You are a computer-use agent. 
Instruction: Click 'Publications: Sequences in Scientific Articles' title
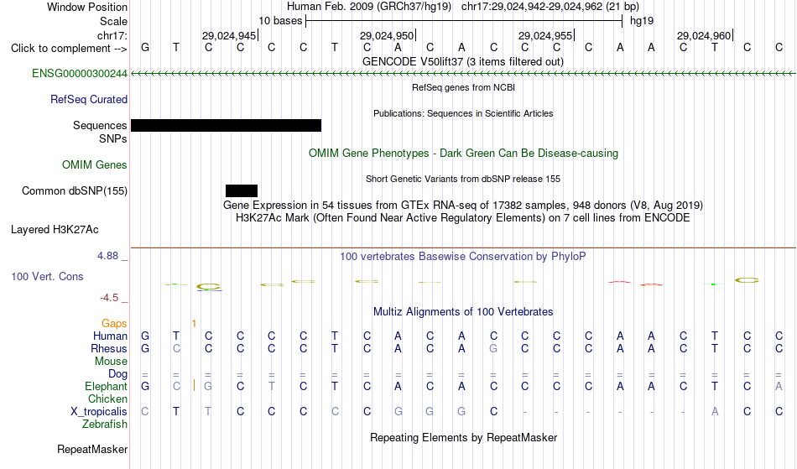(463, 113)
